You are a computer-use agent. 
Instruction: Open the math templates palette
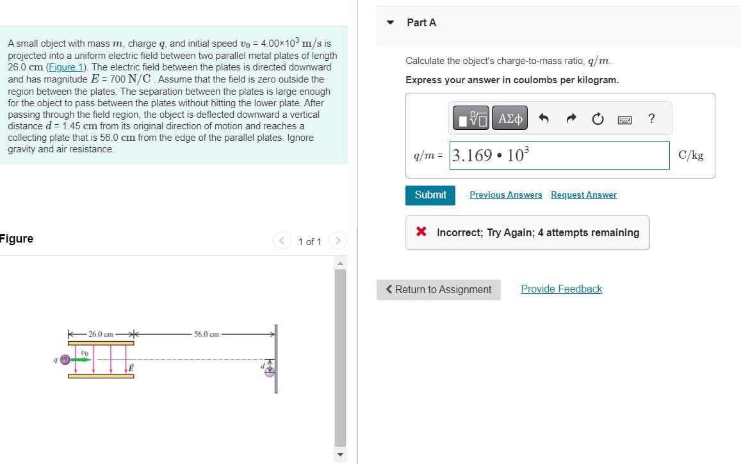471,118
